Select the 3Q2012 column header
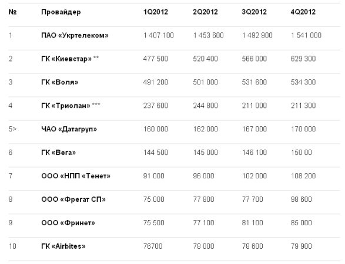Screen dimensions: 345x264 tap(254, 12)
